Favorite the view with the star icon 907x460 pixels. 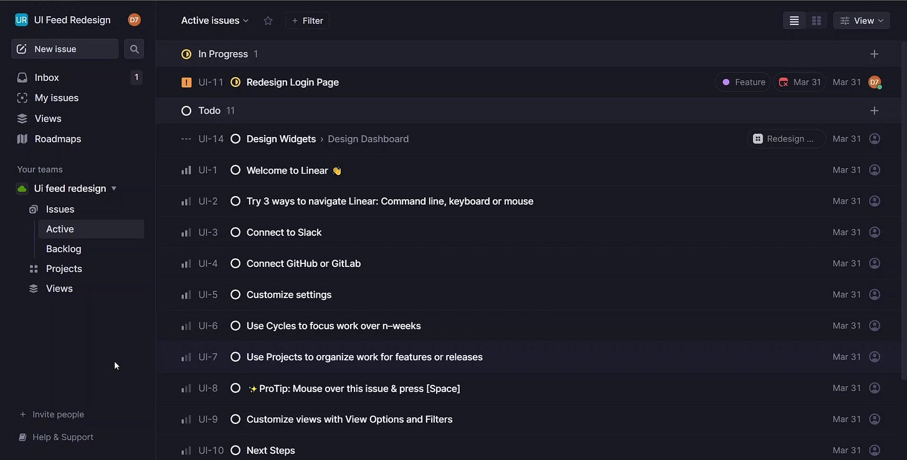[x=268, y=21]
